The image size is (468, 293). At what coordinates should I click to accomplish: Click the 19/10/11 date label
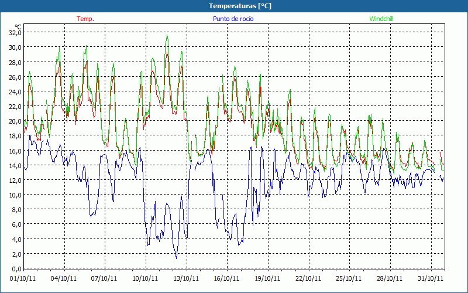click(267, 278)
